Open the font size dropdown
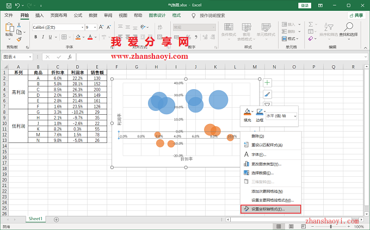This screenshot has height=230, width=370. pyautogui.click(x=95, y=27)
